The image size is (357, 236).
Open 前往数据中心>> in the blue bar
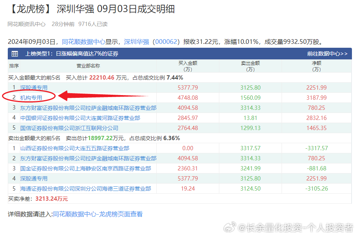click(x=328, y=54)
